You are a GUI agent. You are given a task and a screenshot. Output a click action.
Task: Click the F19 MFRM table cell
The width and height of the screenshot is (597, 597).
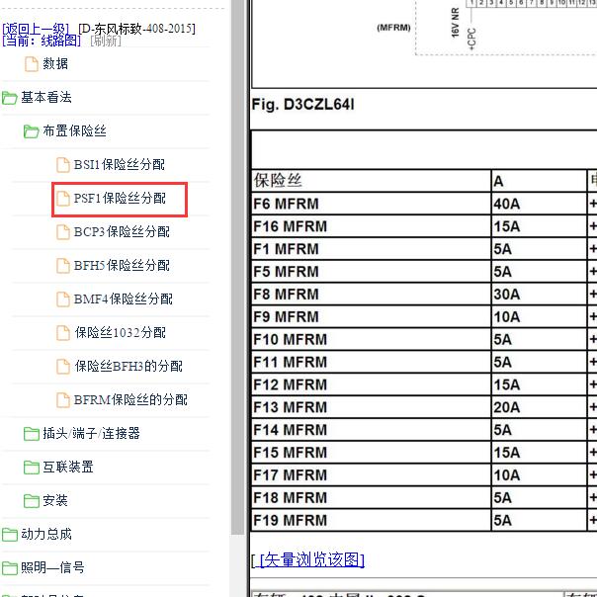[372, 520]
